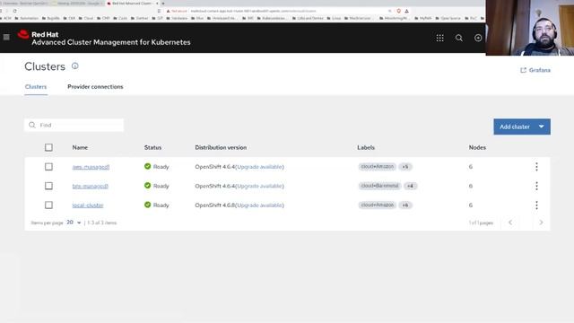Open actions kebab for local-cluster row
The height and width of the screenshot is (323, 574).
[536, 205]
